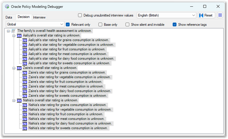Screen dimensions: 228x139
Task: Click number icon for Zaire's sweets consumption rating
Action: point(25,96)
